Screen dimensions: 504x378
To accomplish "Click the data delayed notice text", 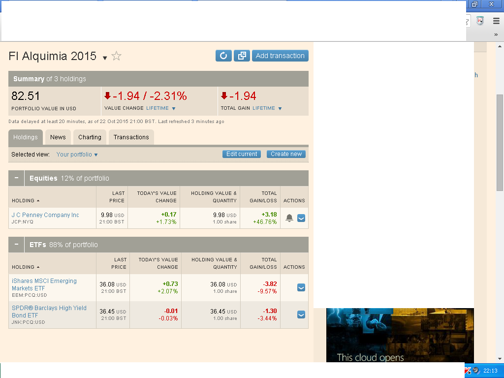I will click(x=116, y=122).
